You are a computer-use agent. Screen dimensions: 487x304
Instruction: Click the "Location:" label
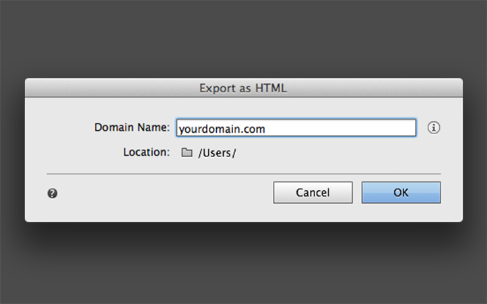coord(146,152)
